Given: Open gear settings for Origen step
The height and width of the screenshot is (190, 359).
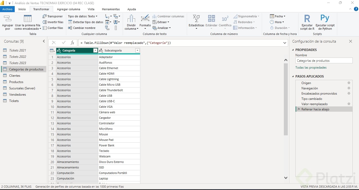Looking at the screenshot, I should 349,83.
